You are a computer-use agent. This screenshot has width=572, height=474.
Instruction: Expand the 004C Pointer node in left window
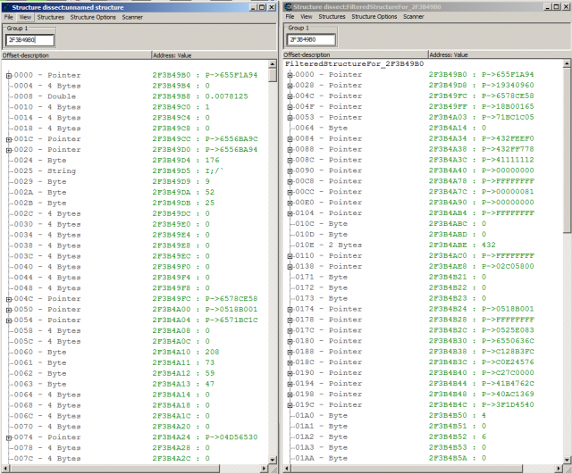8,298
